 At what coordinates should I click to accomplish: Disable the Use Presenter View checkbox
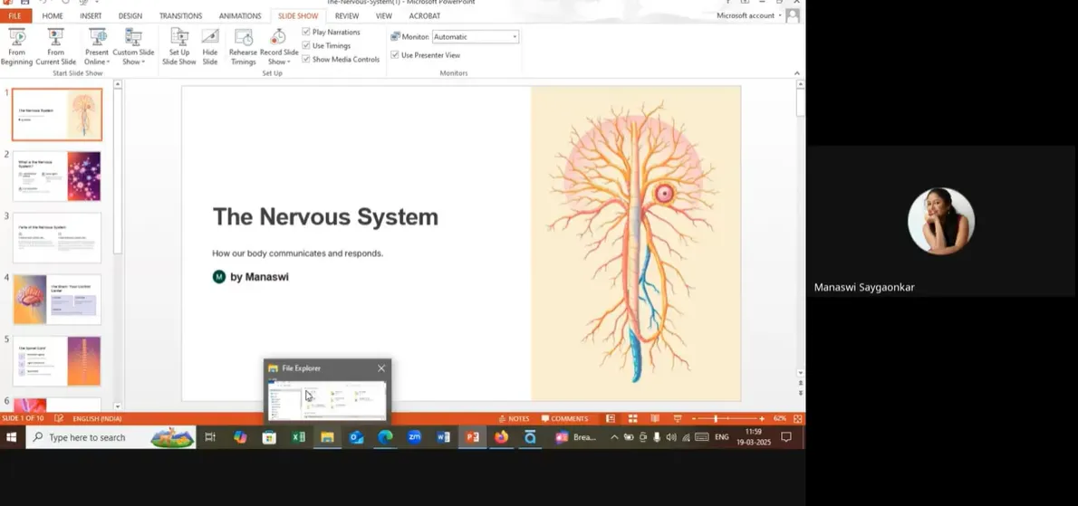coord(395,55)
